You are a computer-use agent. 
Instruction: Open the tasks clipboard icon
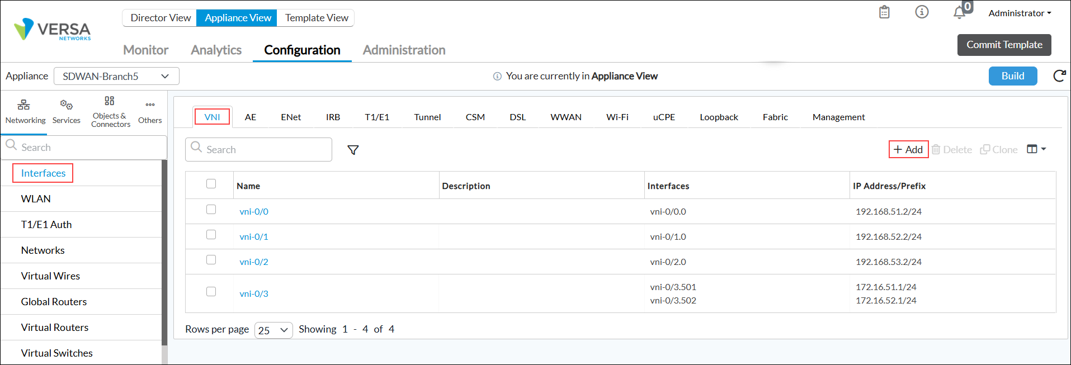point(884,12)
